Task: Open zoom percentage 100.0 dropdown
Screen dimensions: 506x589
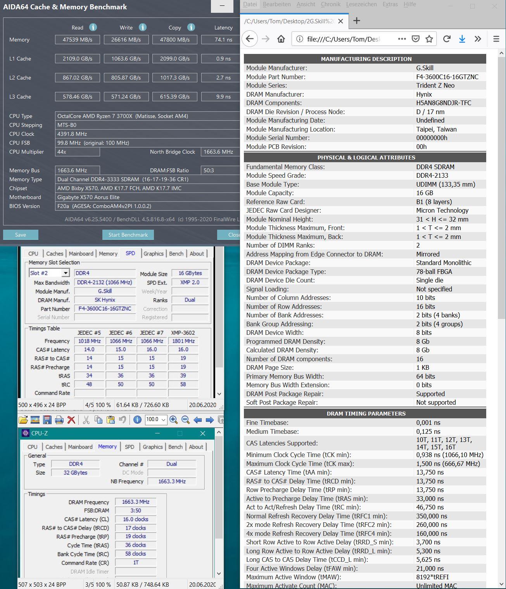Action: [x=164, y=419]
